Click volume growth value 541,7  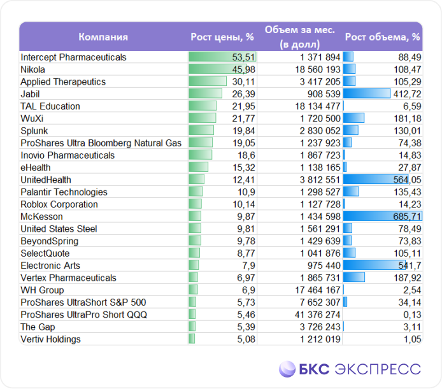pos(410,265)
